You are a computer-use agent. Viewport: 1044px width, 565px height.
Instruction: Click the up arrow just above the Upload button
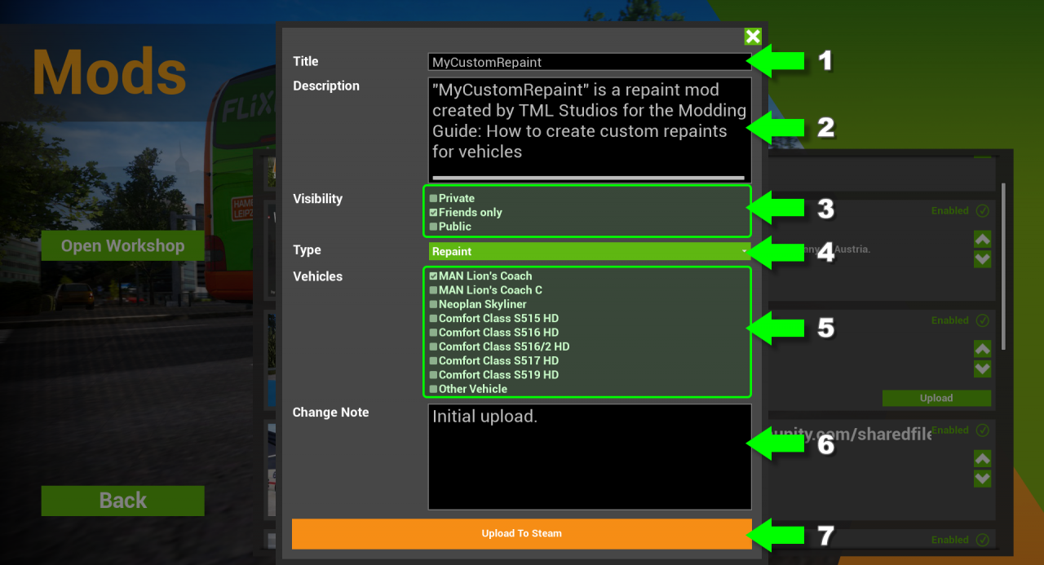[x=982, y=349]
